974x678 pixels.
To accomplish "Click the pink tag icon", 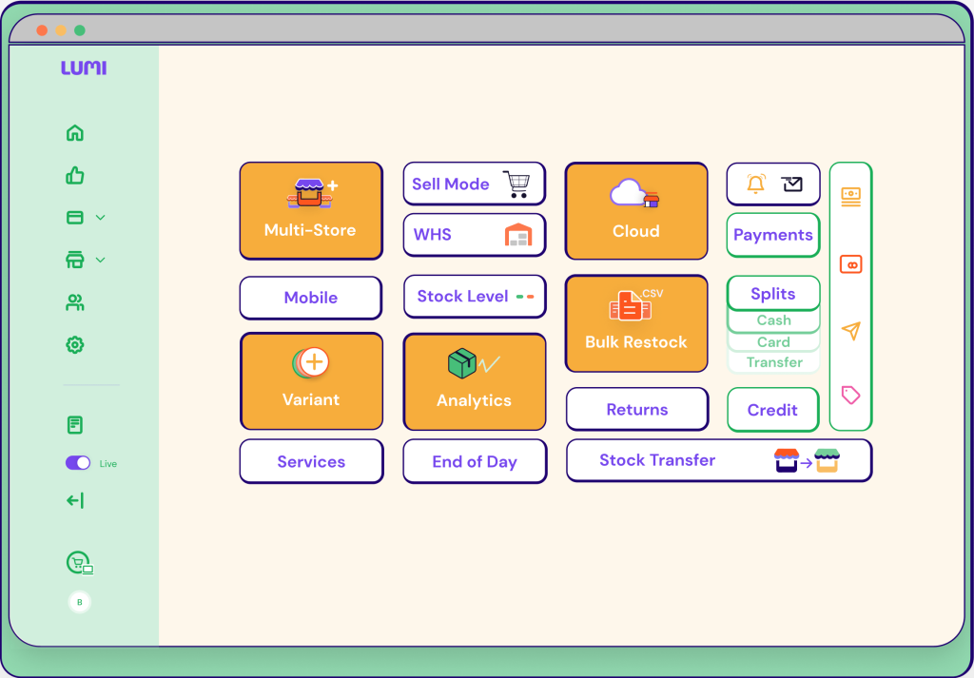I will pyautogui.click(x=850, y=395).
